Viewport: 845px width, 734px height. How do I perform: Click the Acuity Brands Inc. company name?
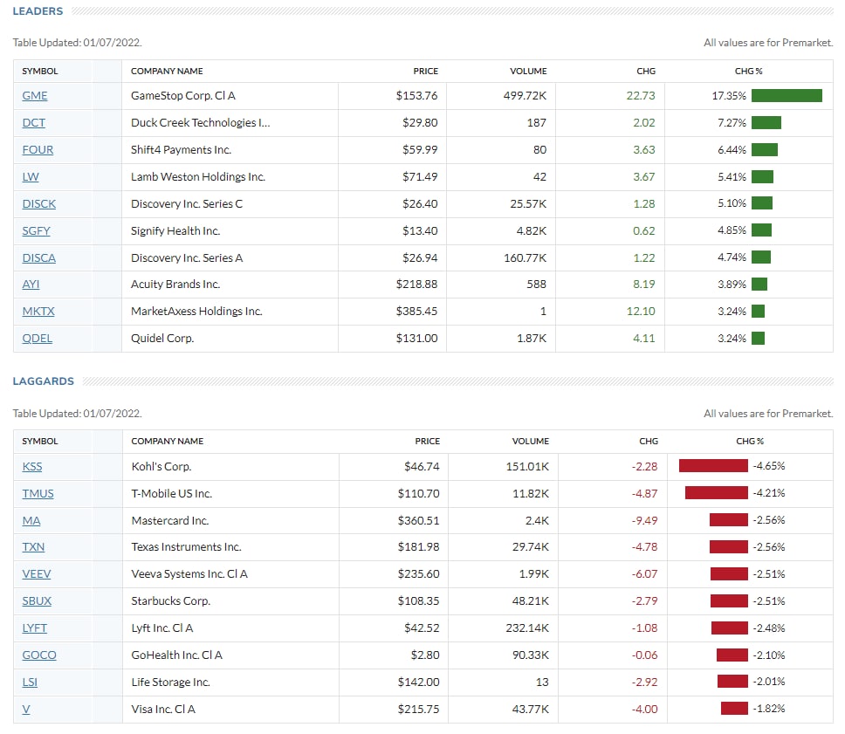[175, 285]
